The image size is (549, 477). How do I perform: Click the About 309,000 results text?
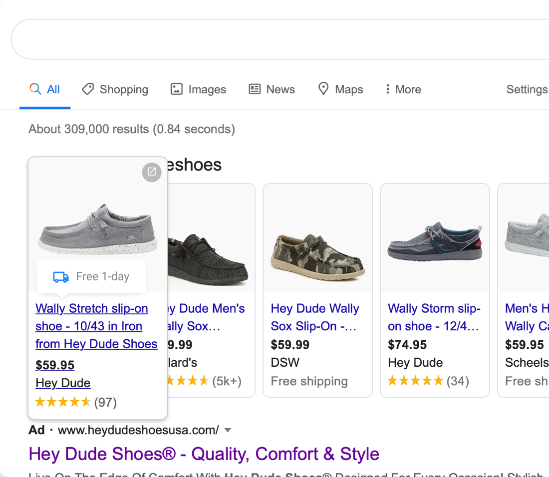click(x=132, y=129)
